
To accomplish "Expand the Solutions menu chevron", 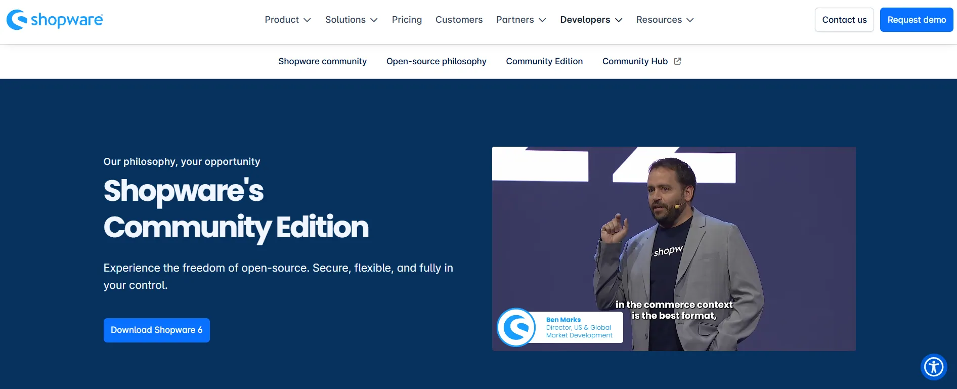I will pos(374,20).
